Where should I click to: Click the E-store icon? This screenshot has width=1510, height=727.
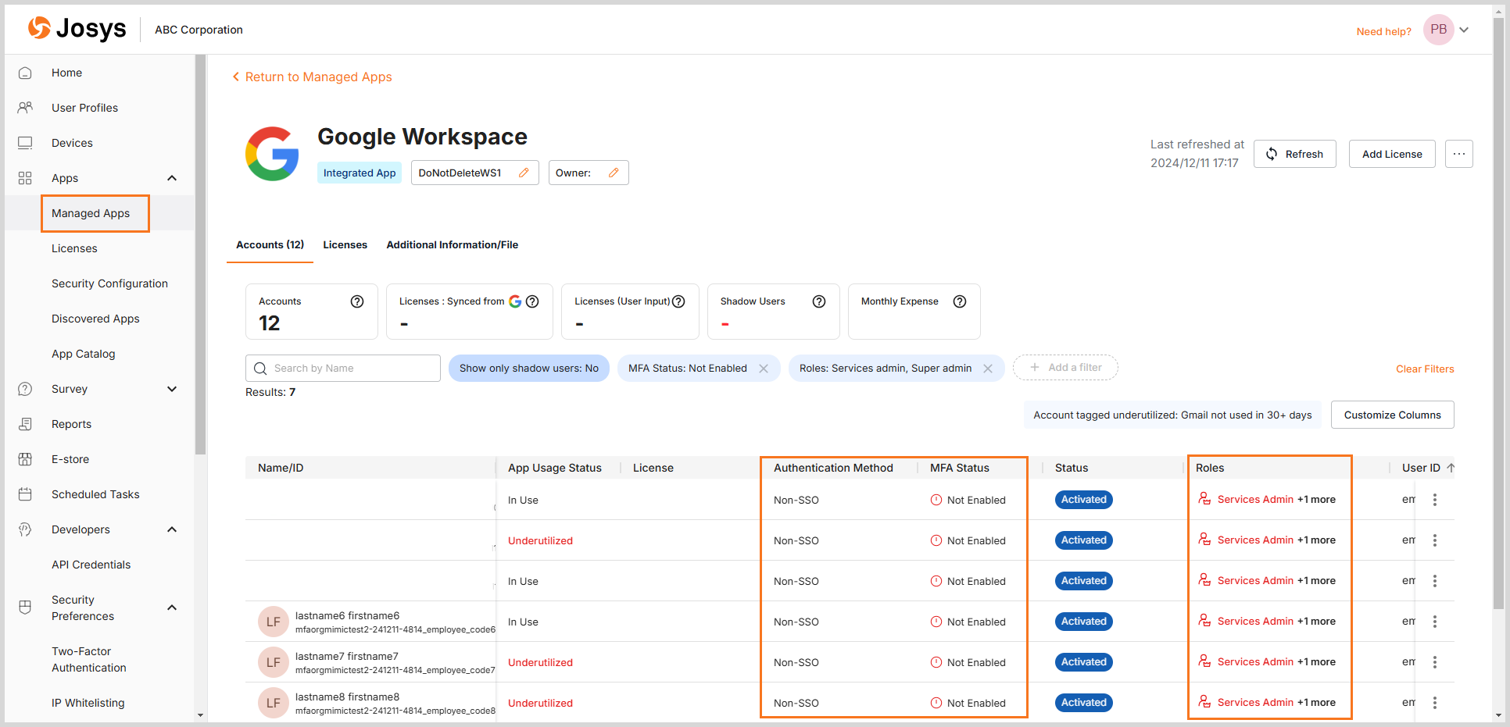(25, 459)
